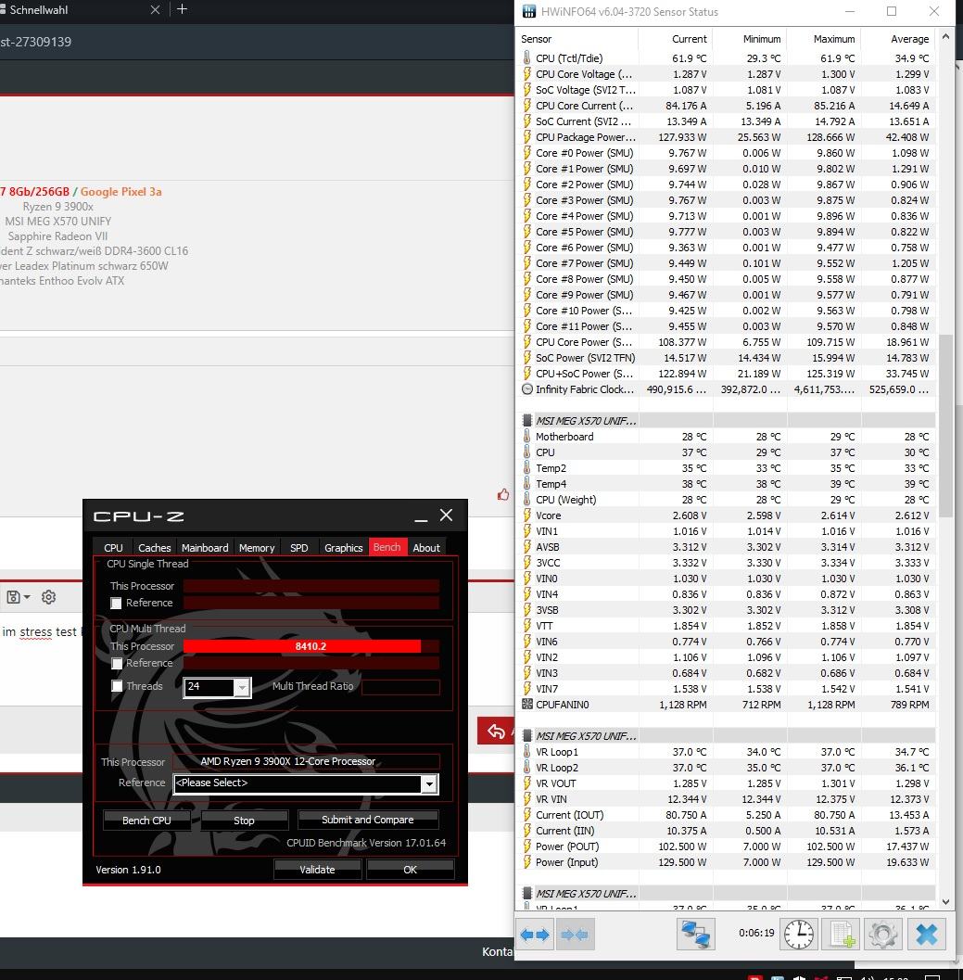Click the expand layout arrows icon in HWiNFO
This screenshot has width=963, height=980.
tap(534, 935)
